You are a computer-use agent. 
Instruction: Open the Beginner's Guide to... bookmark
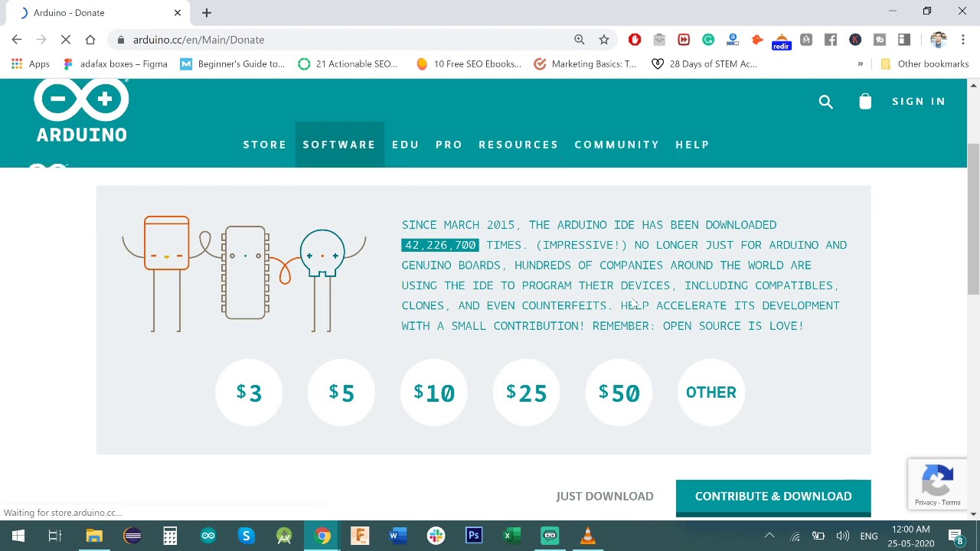(233, 64)
